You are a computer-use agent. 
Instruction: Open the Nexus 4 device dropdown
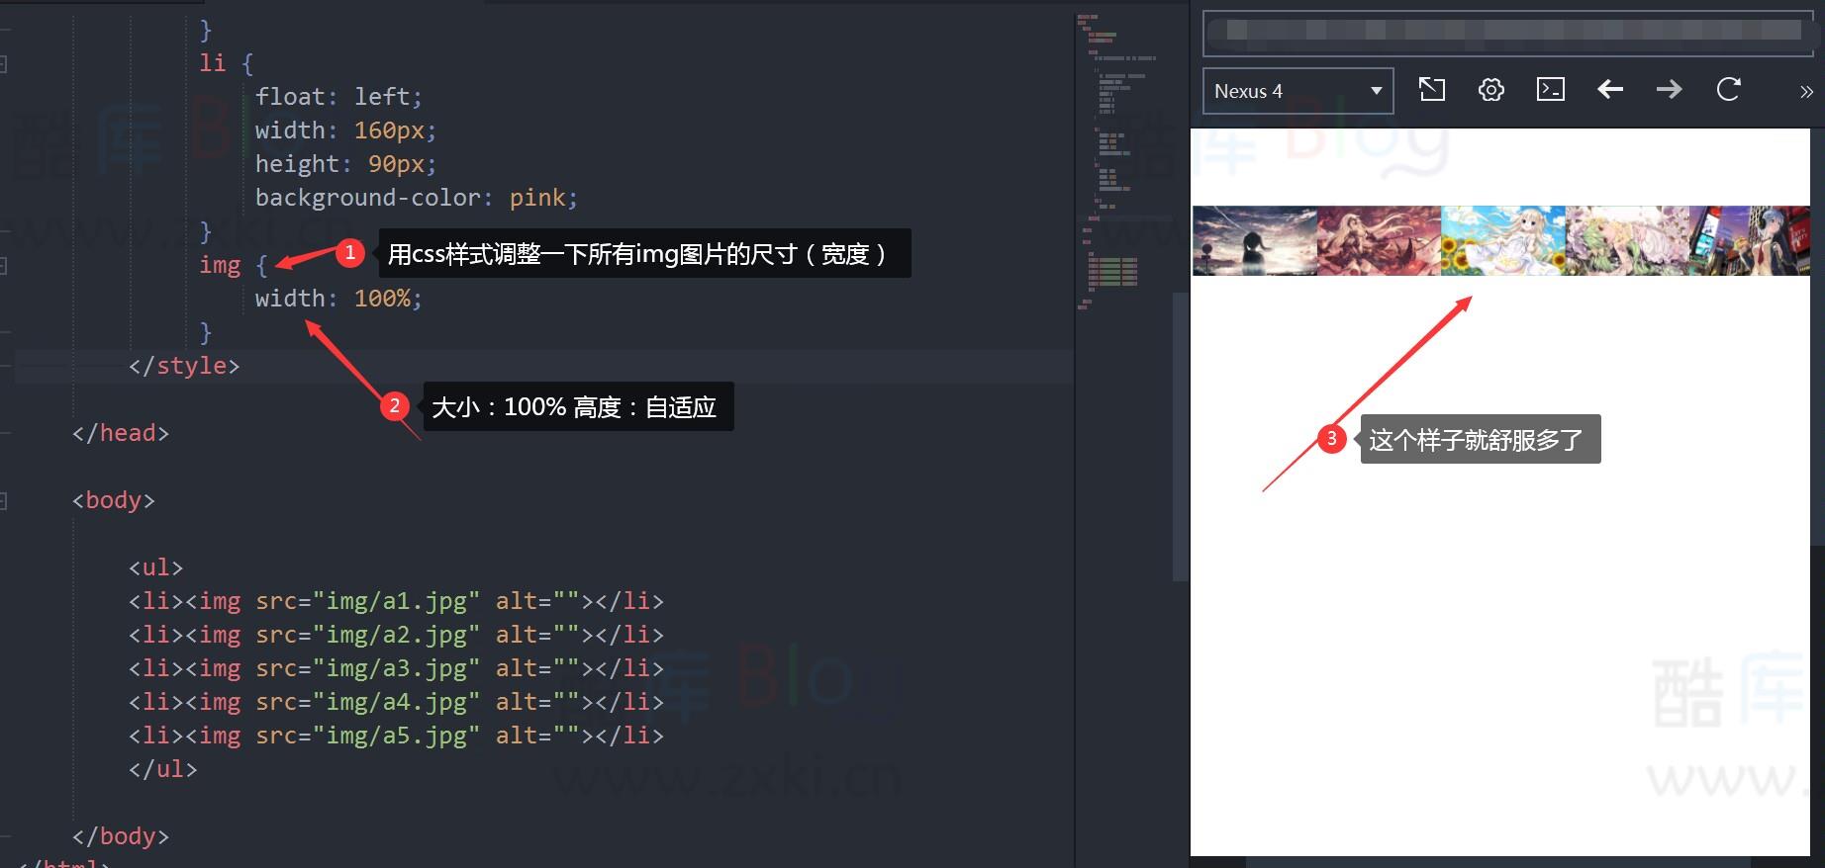coord(1297,91)
